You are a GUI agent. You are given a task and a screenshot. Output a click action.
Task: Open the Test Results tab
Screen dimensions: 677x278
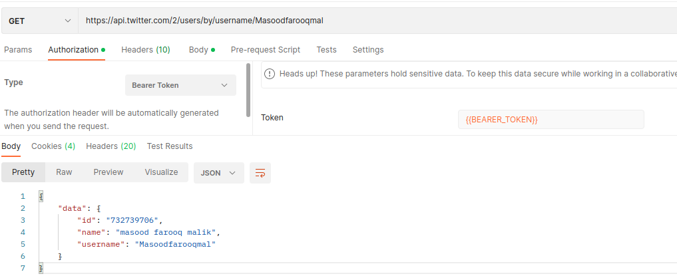click(170, 146)
